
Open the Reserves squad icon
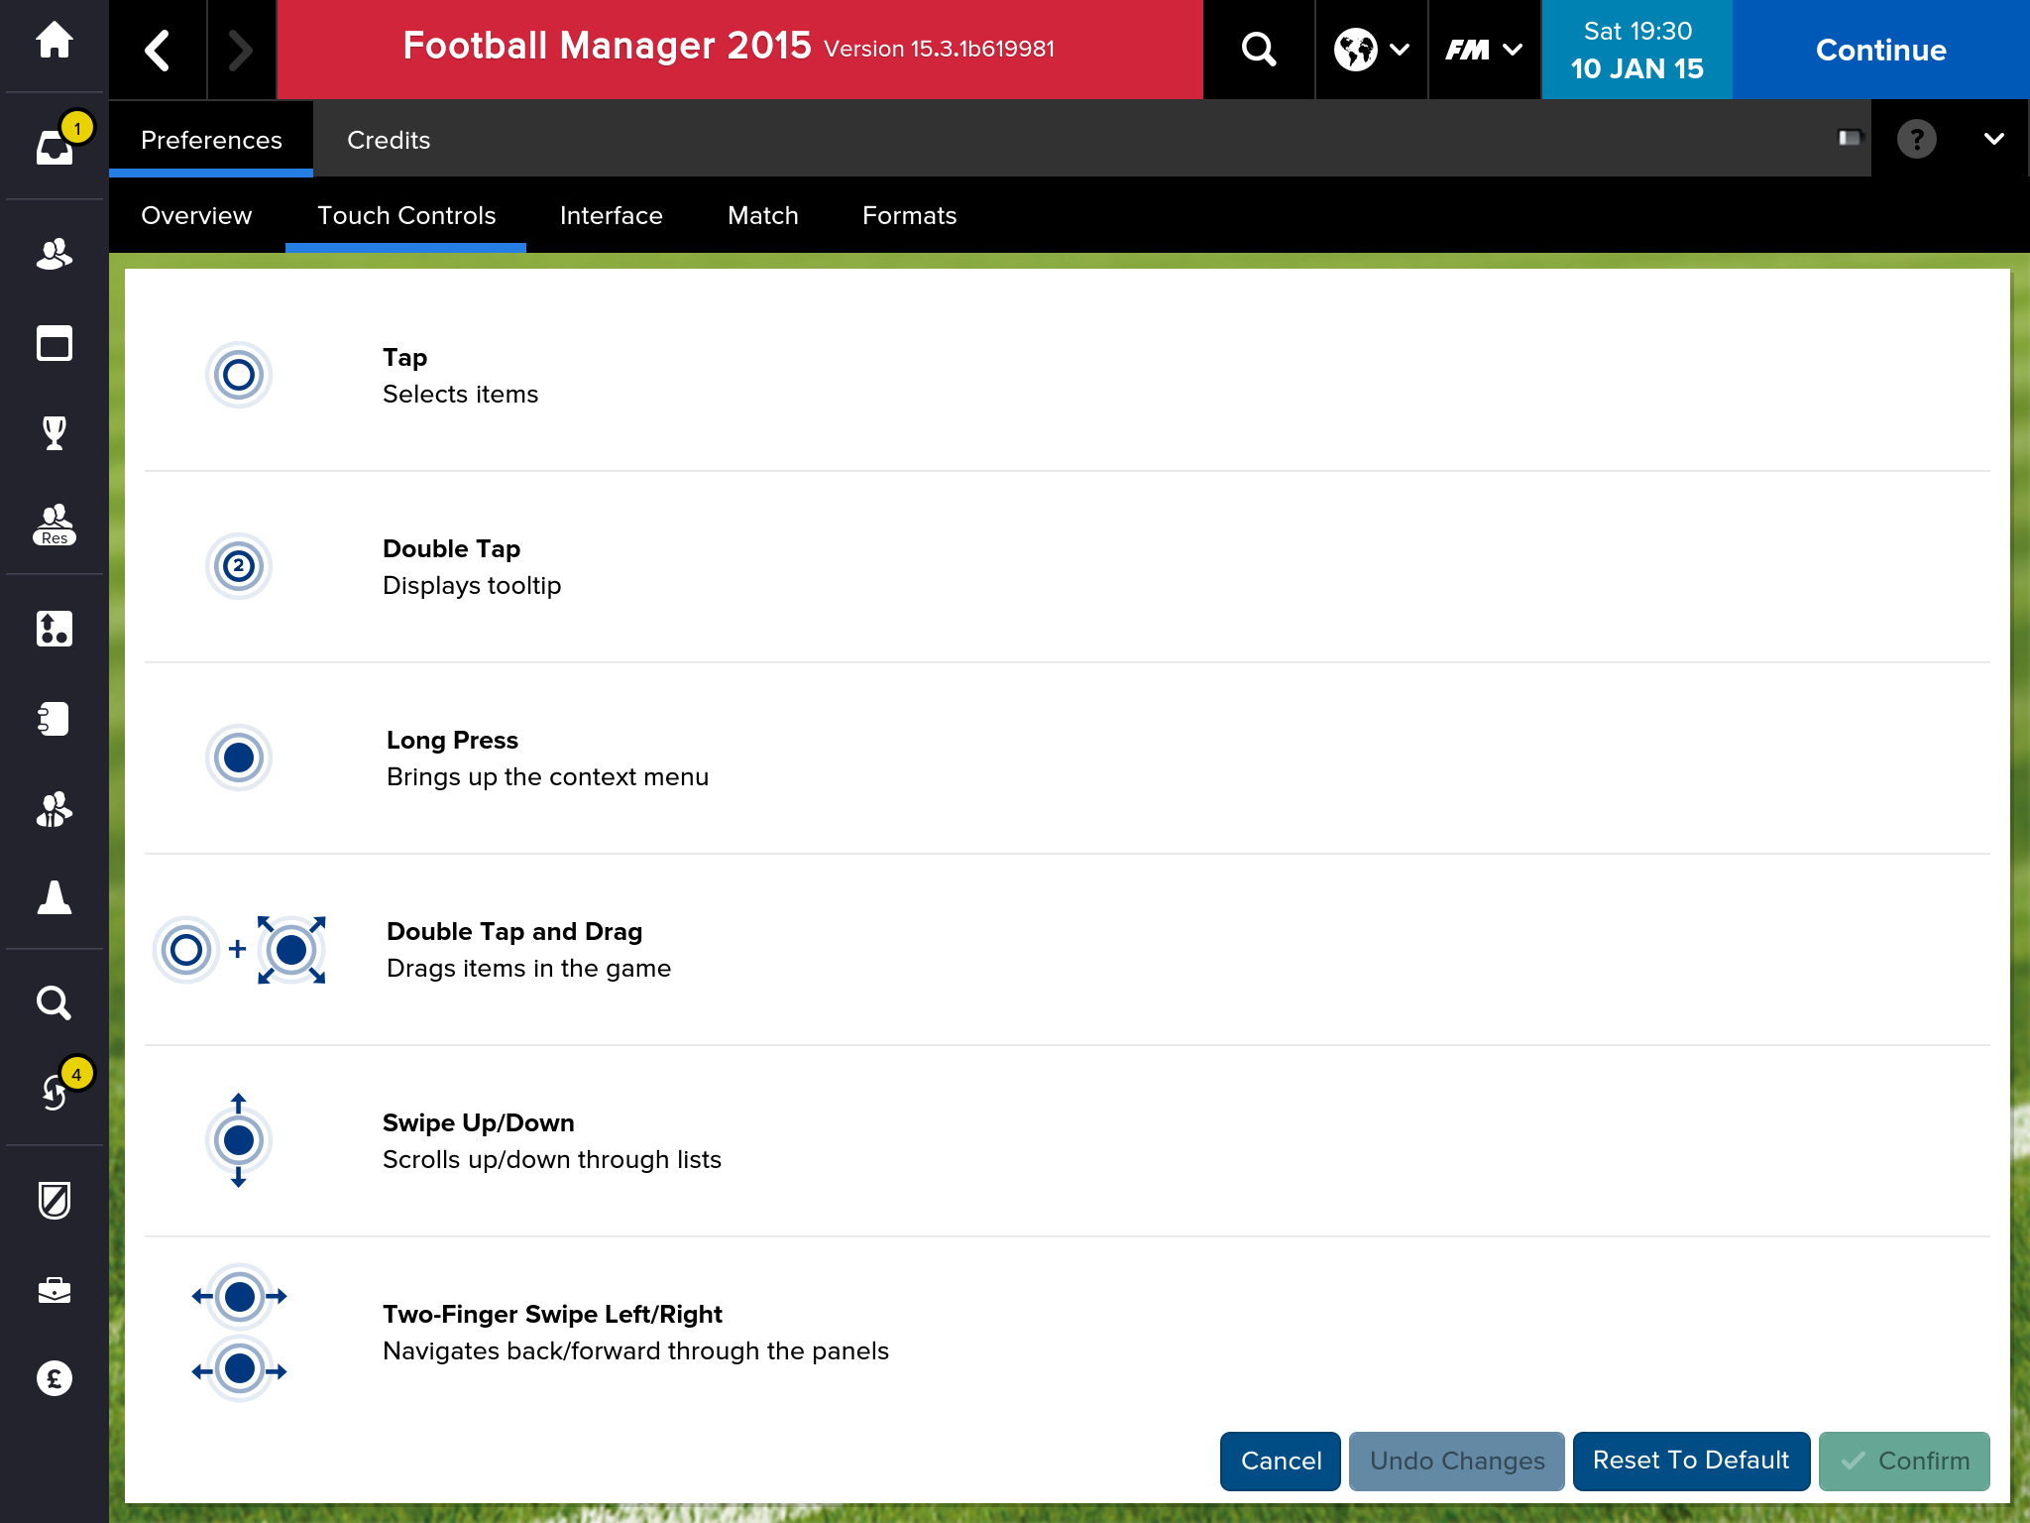(x=55, y=524)
